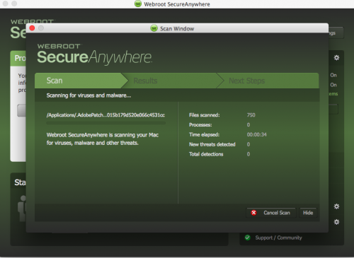
Task: Hide the Scan Window
Action: tap(308, 213)
